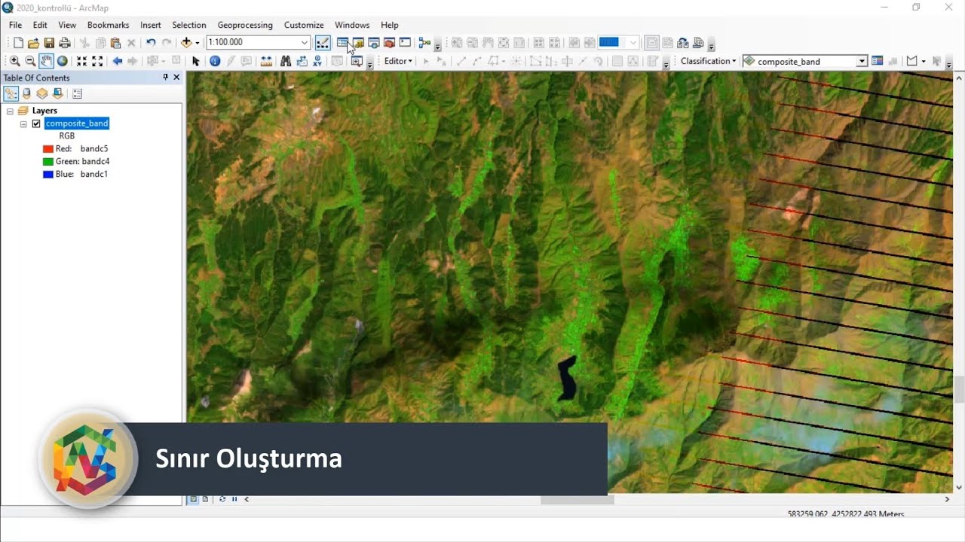Open the Selection menu
This screenshot has height=542, width=965.
coord(189,25)
